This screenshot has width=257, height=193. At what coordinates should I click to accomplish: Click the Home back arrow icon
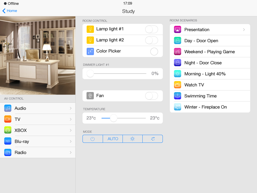(4, 11)
